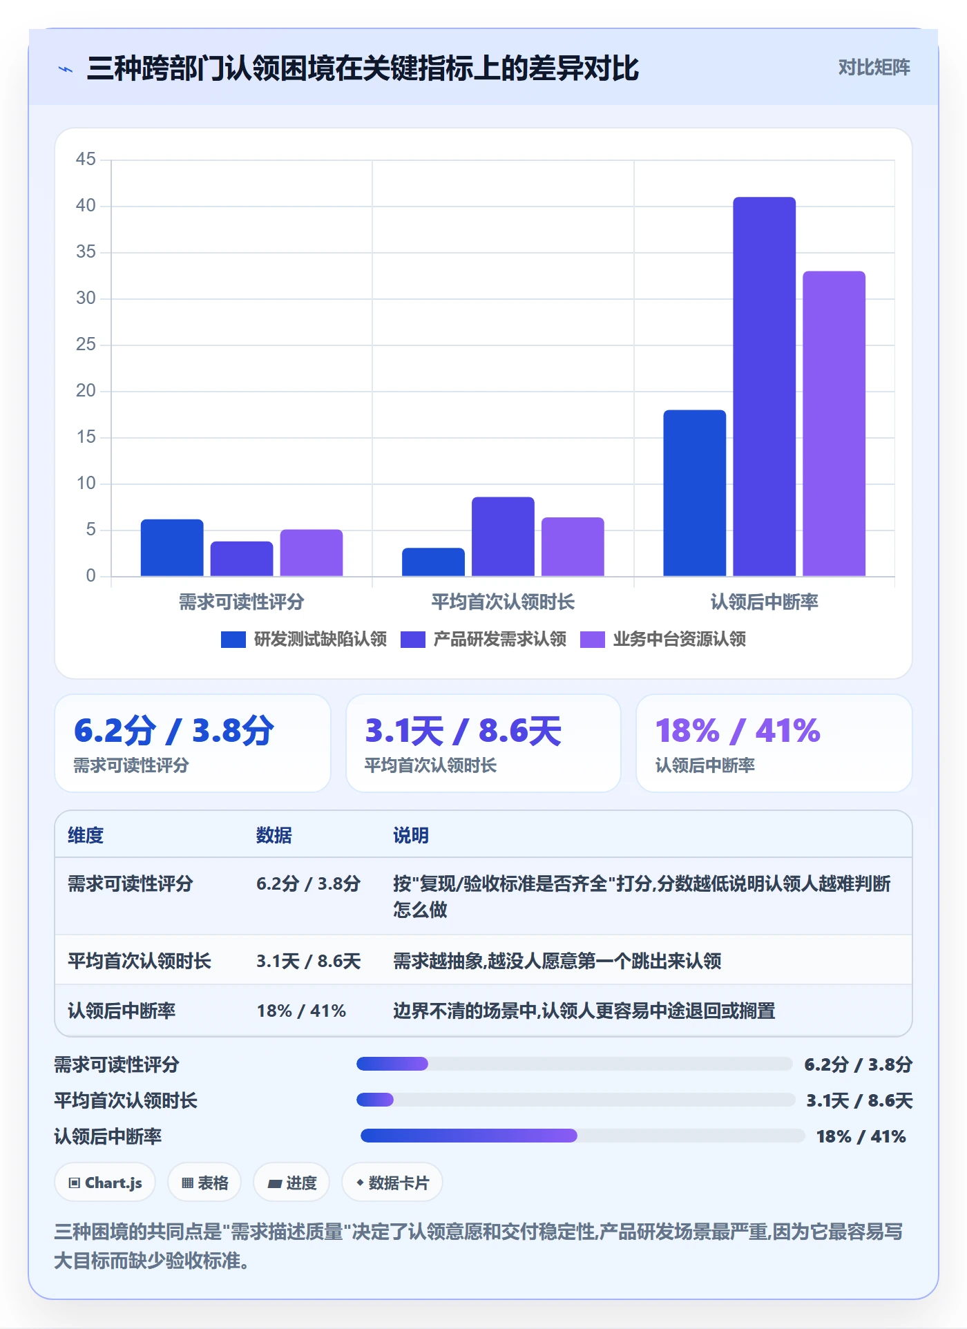Click the 认领后中断率 progress bar
Viewport: 967px width, 1329px height.
(582, 1136)
